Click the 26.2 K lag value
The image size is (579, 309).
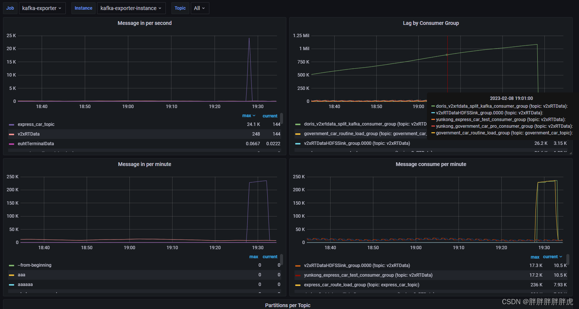coord(541,143)
